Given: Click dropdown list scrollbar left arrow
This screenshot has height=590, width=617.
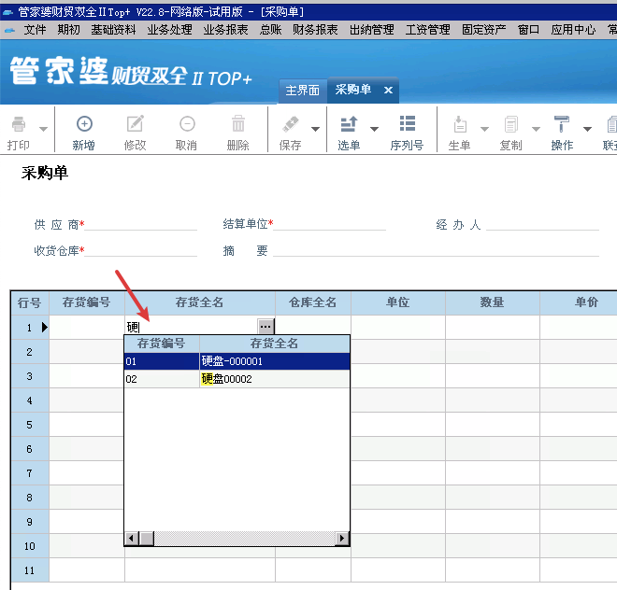Looking at the screenshot, I should tap(132, 538).
